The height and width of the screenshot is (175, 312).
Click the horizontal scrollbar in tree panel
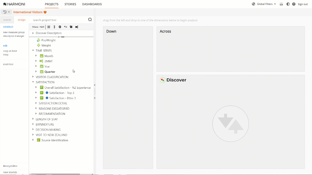click(x=55, y=174)
